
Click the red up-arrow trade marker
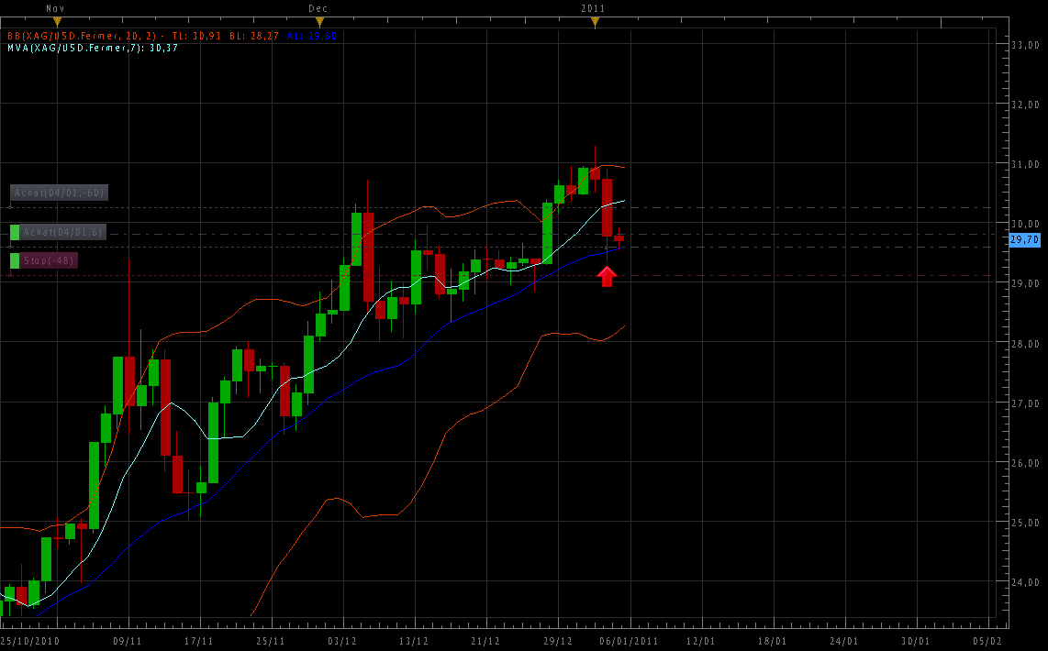607,276
